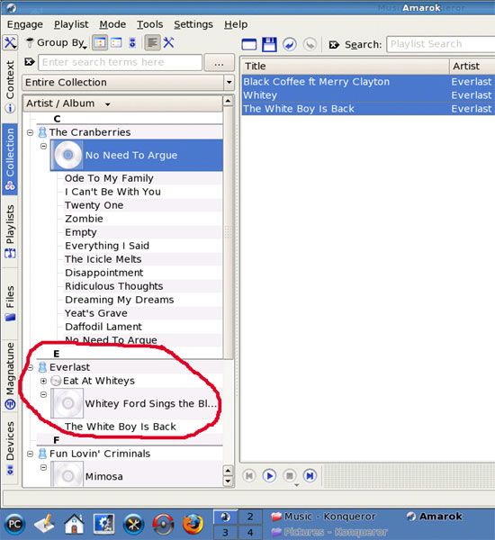This screenshot has width=495, height=540.
Task: Clear the playlist search icon
Action: pos(334,45)
